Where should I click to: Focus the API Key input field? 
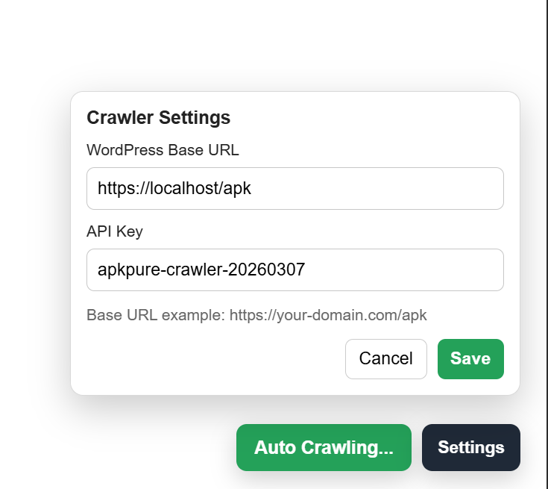click(x=295, y=270)
